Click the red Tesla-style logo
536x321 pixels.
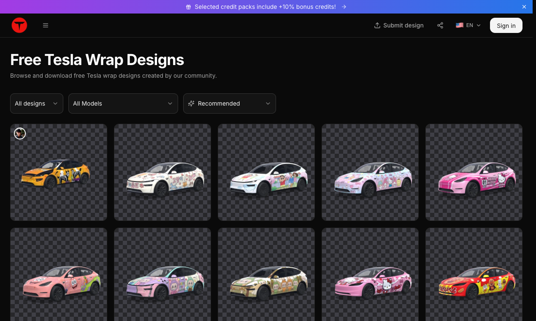pyautogui.click(x=19, y=25)
